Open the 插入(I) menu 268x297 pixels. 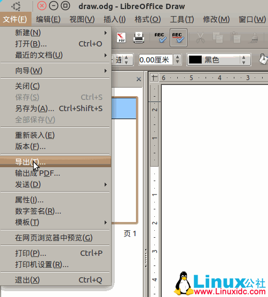point(114,19)
